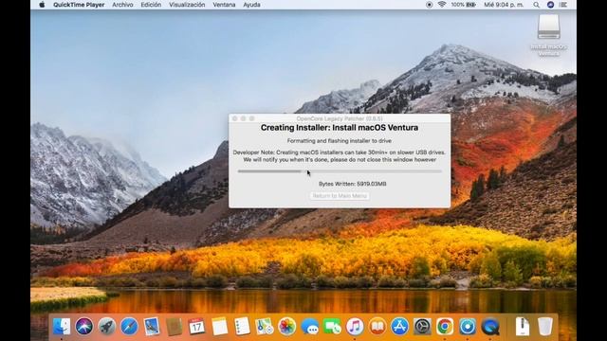Launch Siri from the dock
This screenshot has width=607, height=341.
click(x=84, y=327)
